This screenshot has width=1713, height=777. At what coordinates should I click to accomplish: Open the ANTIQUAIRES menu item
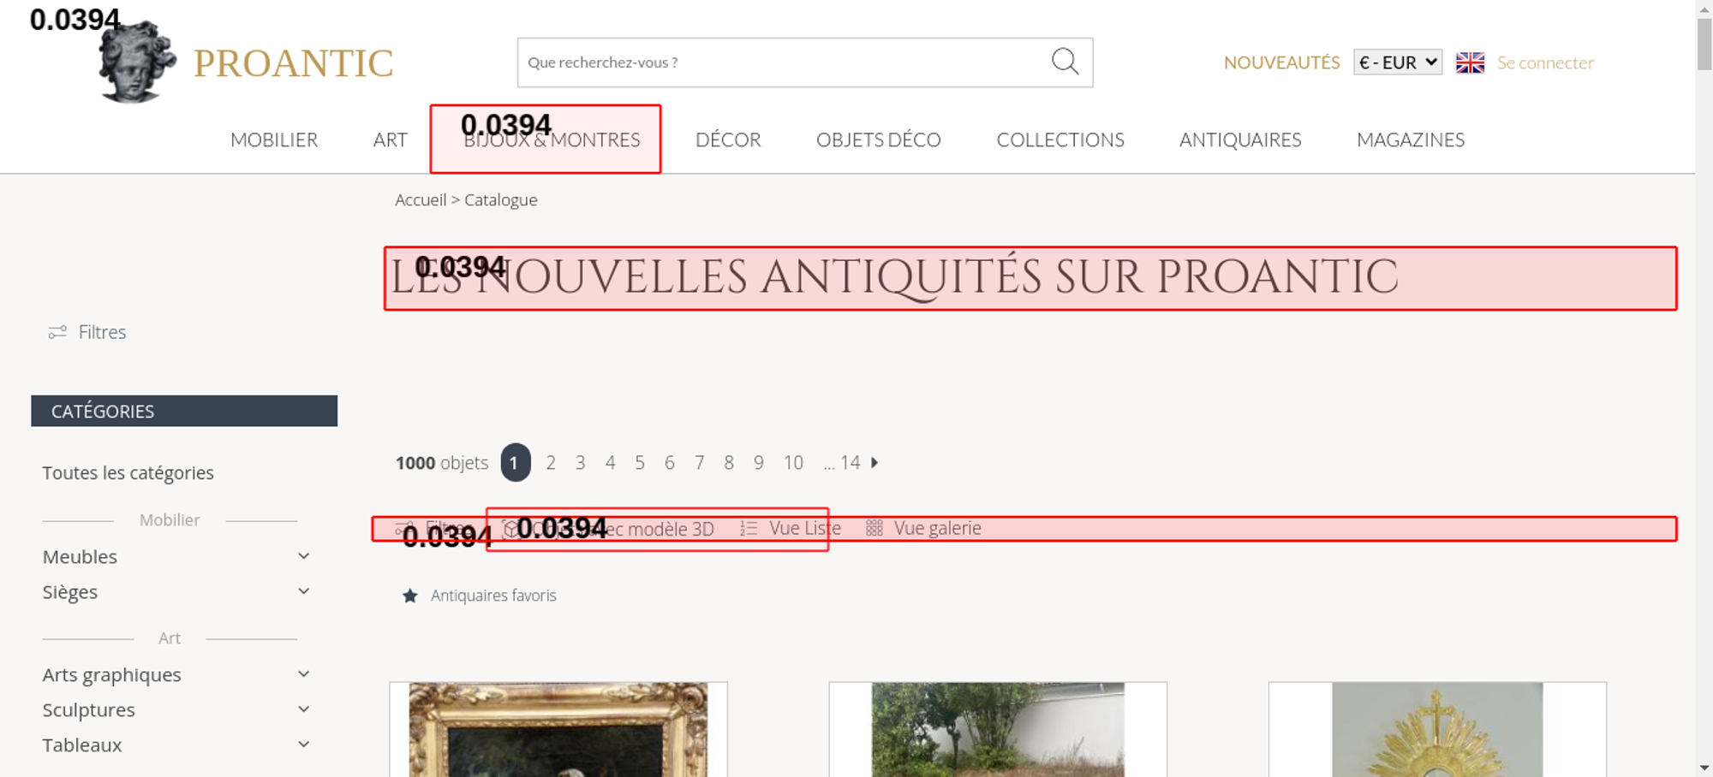pos(1239,139)
